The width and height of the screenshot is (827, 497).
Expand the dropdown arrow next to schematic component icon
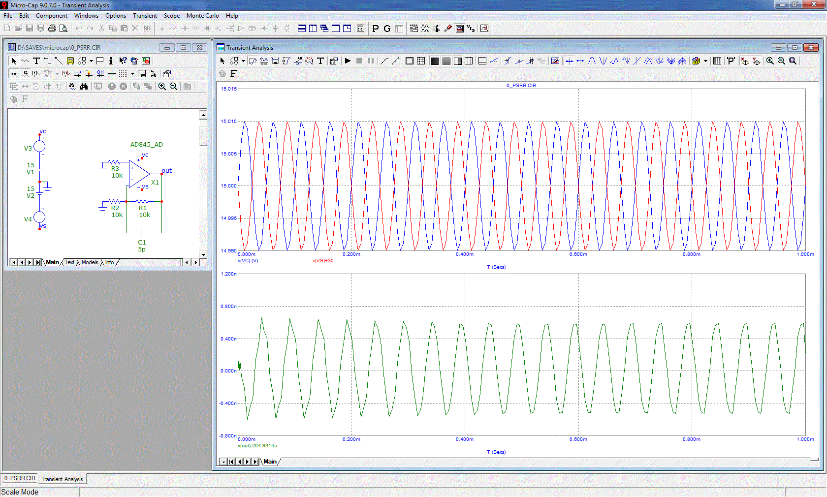coord(91,61)
